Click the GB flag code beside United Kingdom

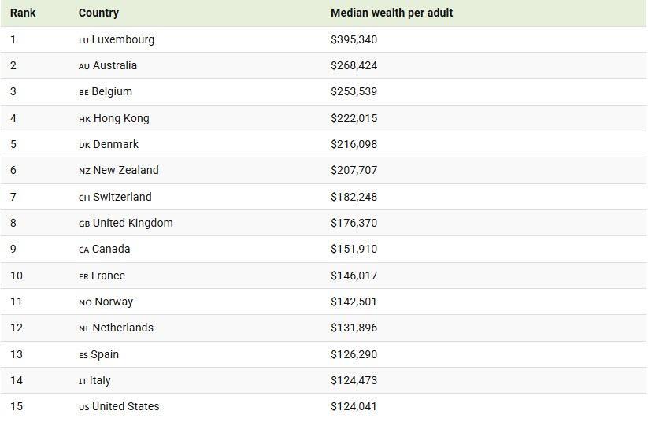coord(84,224)
